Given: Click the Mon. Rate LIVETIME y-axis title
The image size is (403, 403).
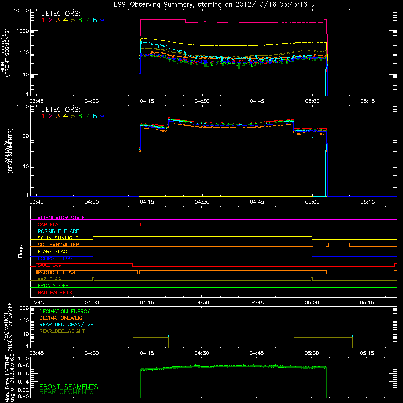Looking at the screenshot, I should 9,379.
